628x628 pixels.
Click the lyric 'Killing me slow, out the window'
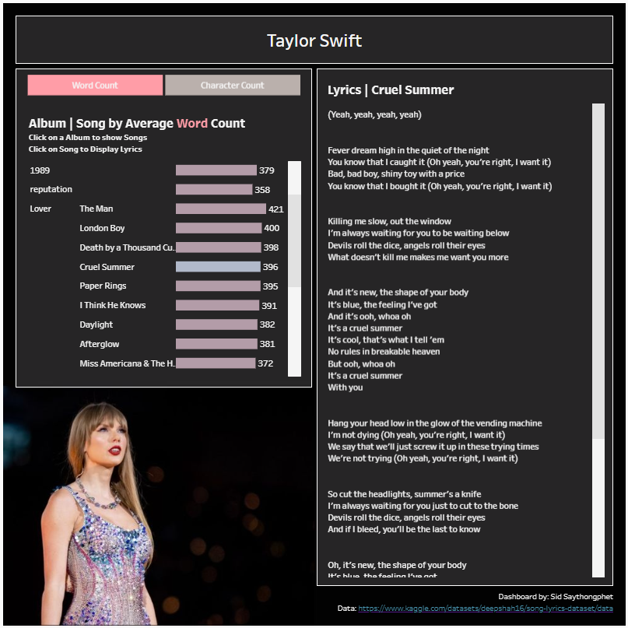(x=389, y=221)
